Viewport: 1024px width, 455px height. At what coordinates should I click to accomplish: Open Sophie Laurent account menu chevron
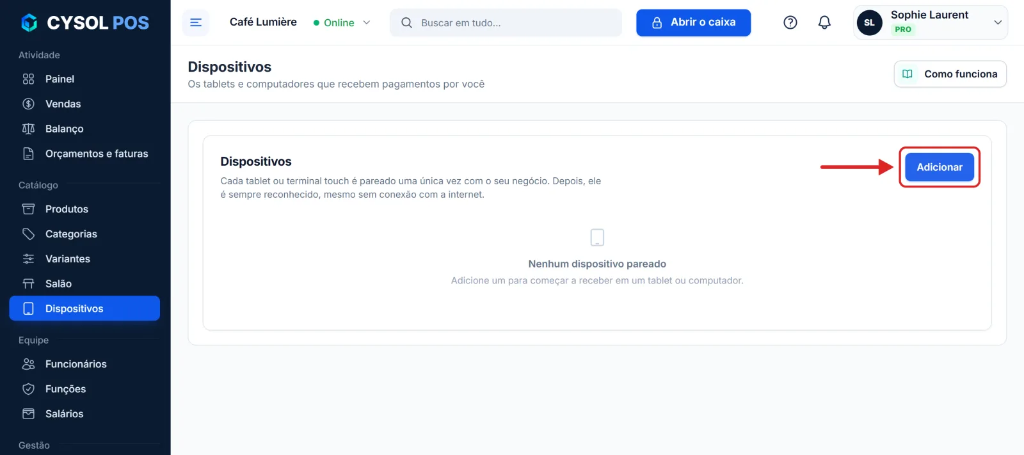[997, 22]
